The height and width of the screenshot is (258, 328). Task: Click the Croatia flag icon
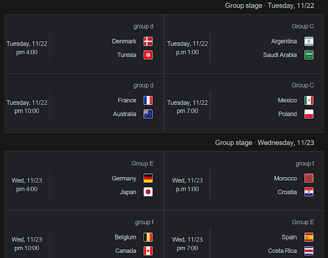pyautogui.click(x=309, y=192)
